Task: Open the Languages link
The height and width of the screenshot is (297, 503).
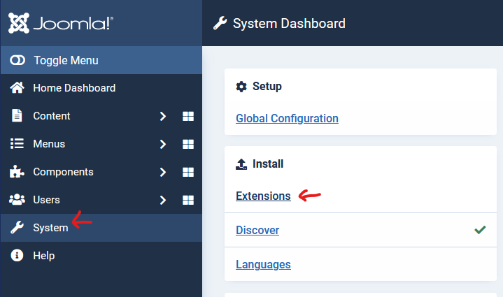Action: [263, 264]
